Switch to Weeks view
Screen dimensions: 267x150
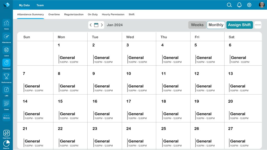tap(197, 25)
